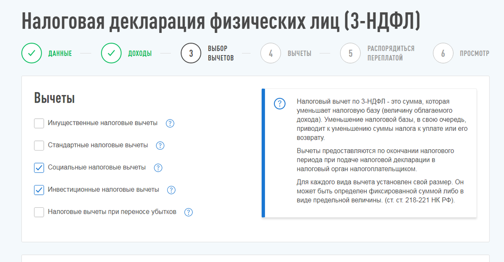Click label text Налоговые вычеты при переносе убытков

[x=112, y=212]
